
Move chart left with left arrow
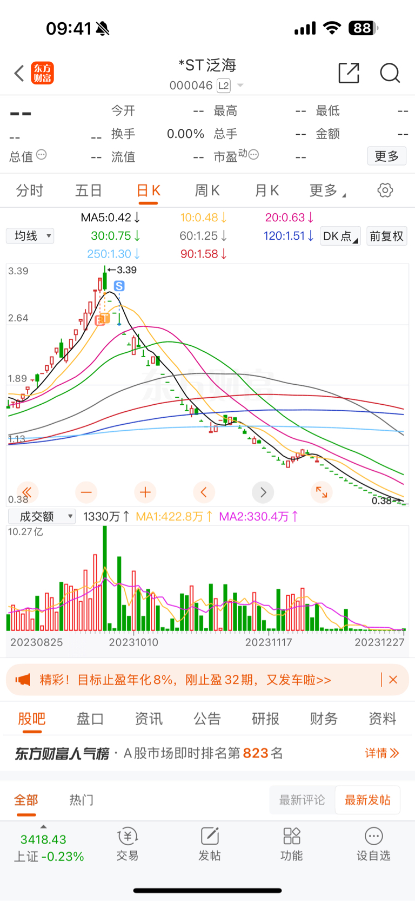point(204,492)
